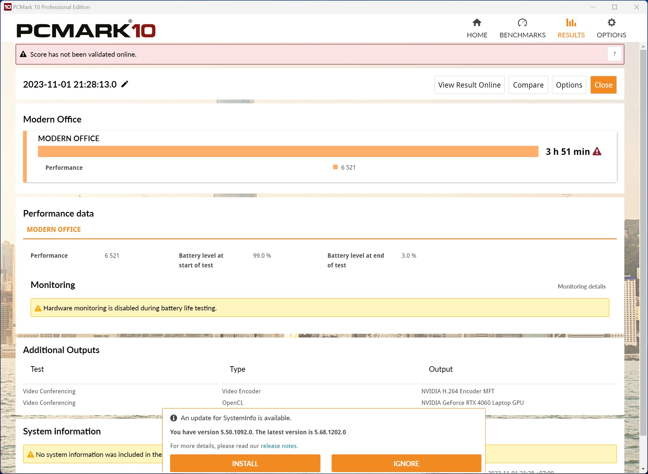Viewport: 648px width, 474px height.
Task: Open the result Options button
Action: coord(569,85)
